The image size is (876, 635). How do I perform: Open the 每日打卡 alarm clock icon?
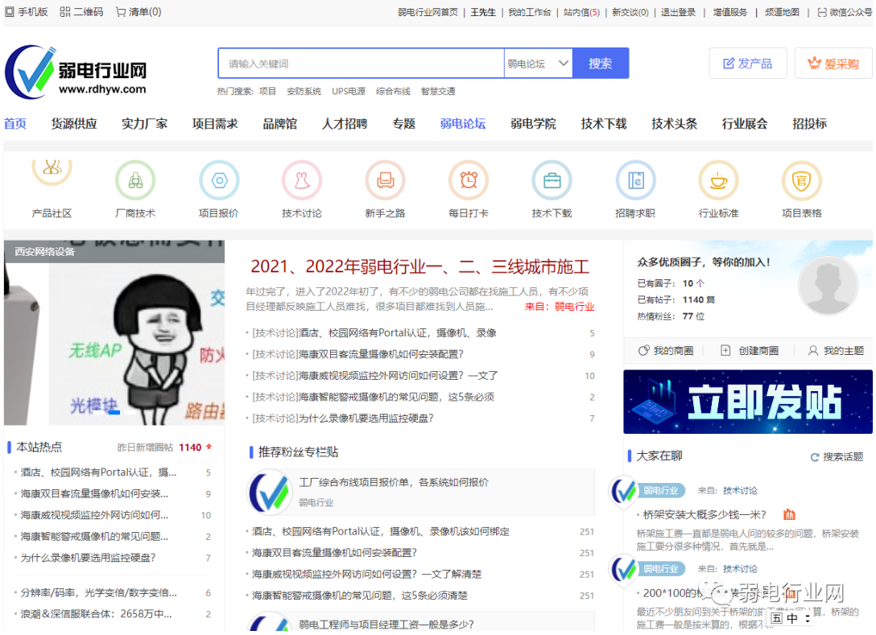(x=468, y=180)
